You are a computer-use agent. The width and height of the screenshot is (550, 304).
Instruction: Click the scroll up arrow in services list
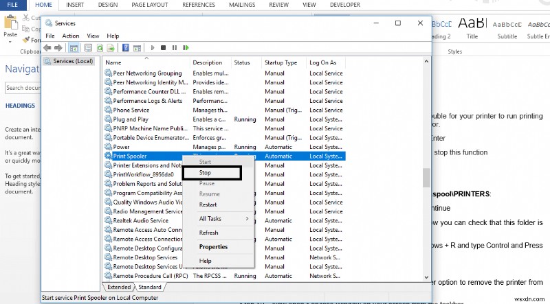[426, 61]
